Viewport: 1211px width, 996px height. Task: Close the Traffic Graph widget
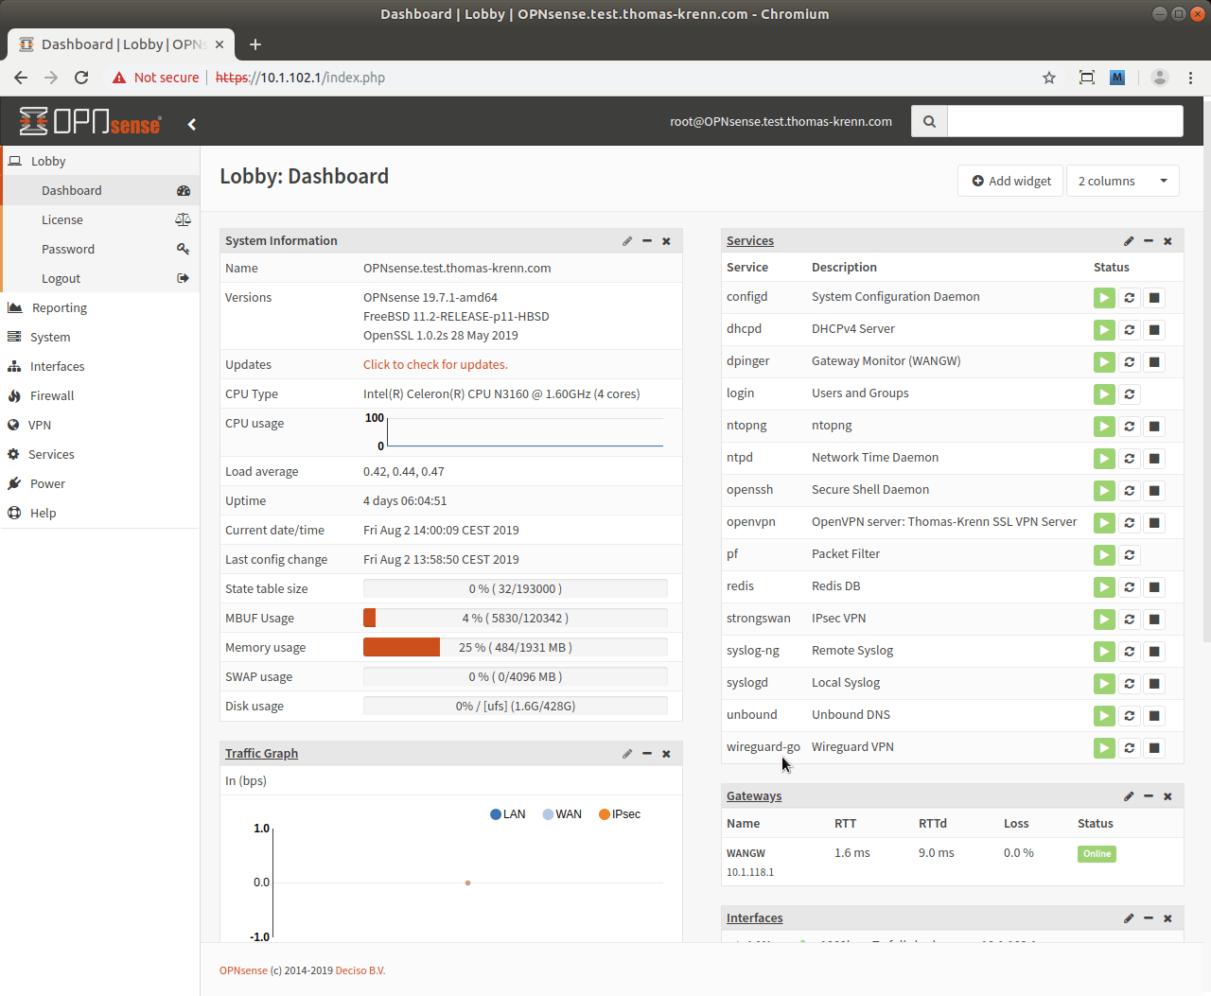(x=666, y=754)
